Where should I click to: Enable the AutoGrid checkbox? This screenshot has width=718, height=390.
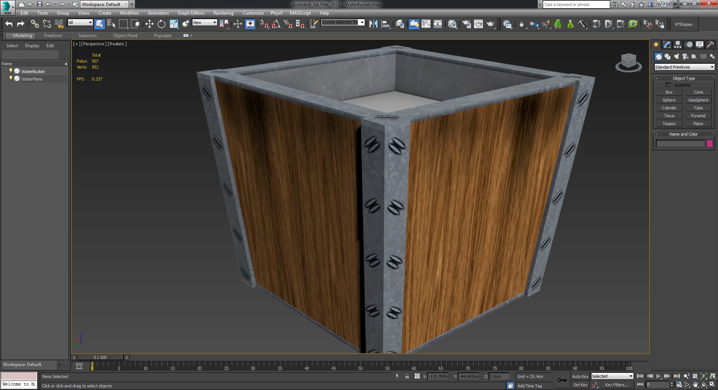(x=668, y=85)
